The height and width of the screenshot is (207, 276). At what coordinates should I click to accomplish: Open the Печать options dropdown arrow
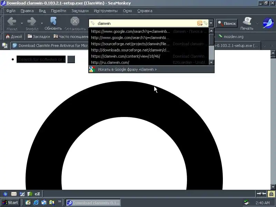tap(257, 23)
